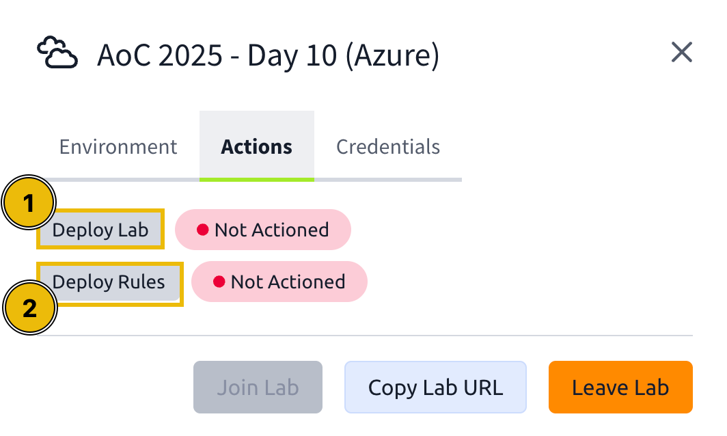Open the Credentials tab
Viewport: 727px width, 436px height.
click(x=387, y=146)
